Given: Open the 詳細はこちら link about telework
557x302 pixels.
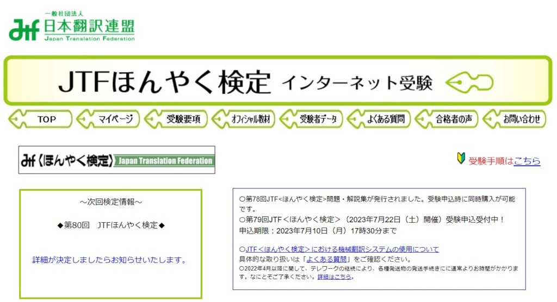Looking at the screenshot, I should (x=335, y=277).
